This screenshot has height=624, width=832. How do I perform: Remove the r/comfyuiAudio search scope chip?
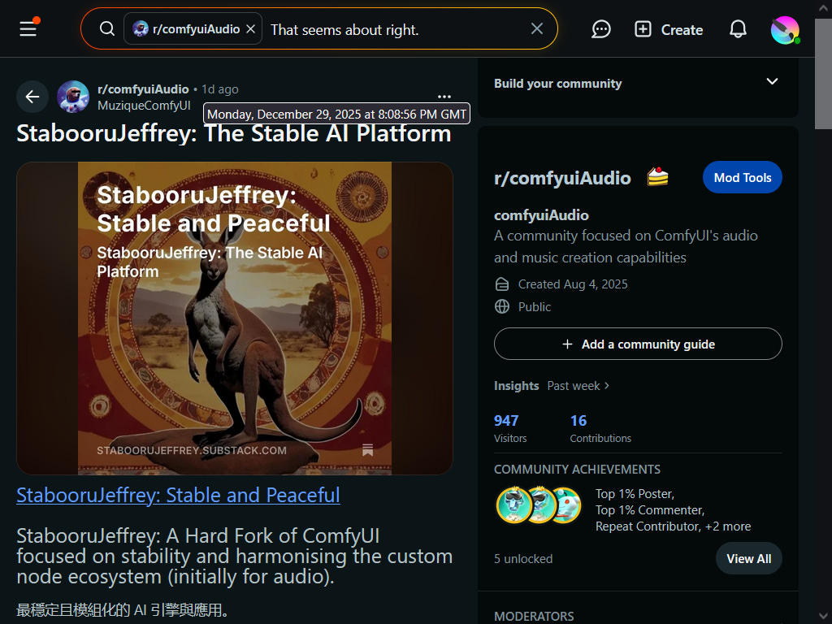(251, 29)
